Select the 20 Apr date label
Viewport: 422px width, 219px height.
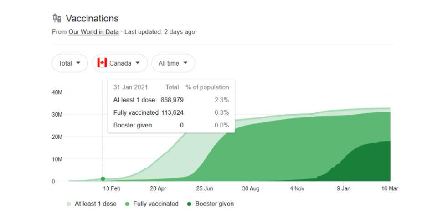click(x=158, y=188)
